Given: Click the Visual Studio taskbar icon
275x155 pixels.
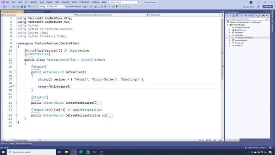Looking at the screenshot, I should click(73, 152).
